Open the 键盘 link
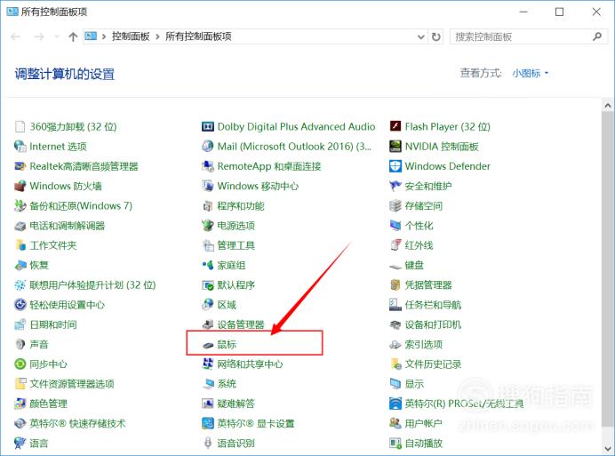This screenshot has width=615, height=456. pyautogui.click(x=414, y=265)
